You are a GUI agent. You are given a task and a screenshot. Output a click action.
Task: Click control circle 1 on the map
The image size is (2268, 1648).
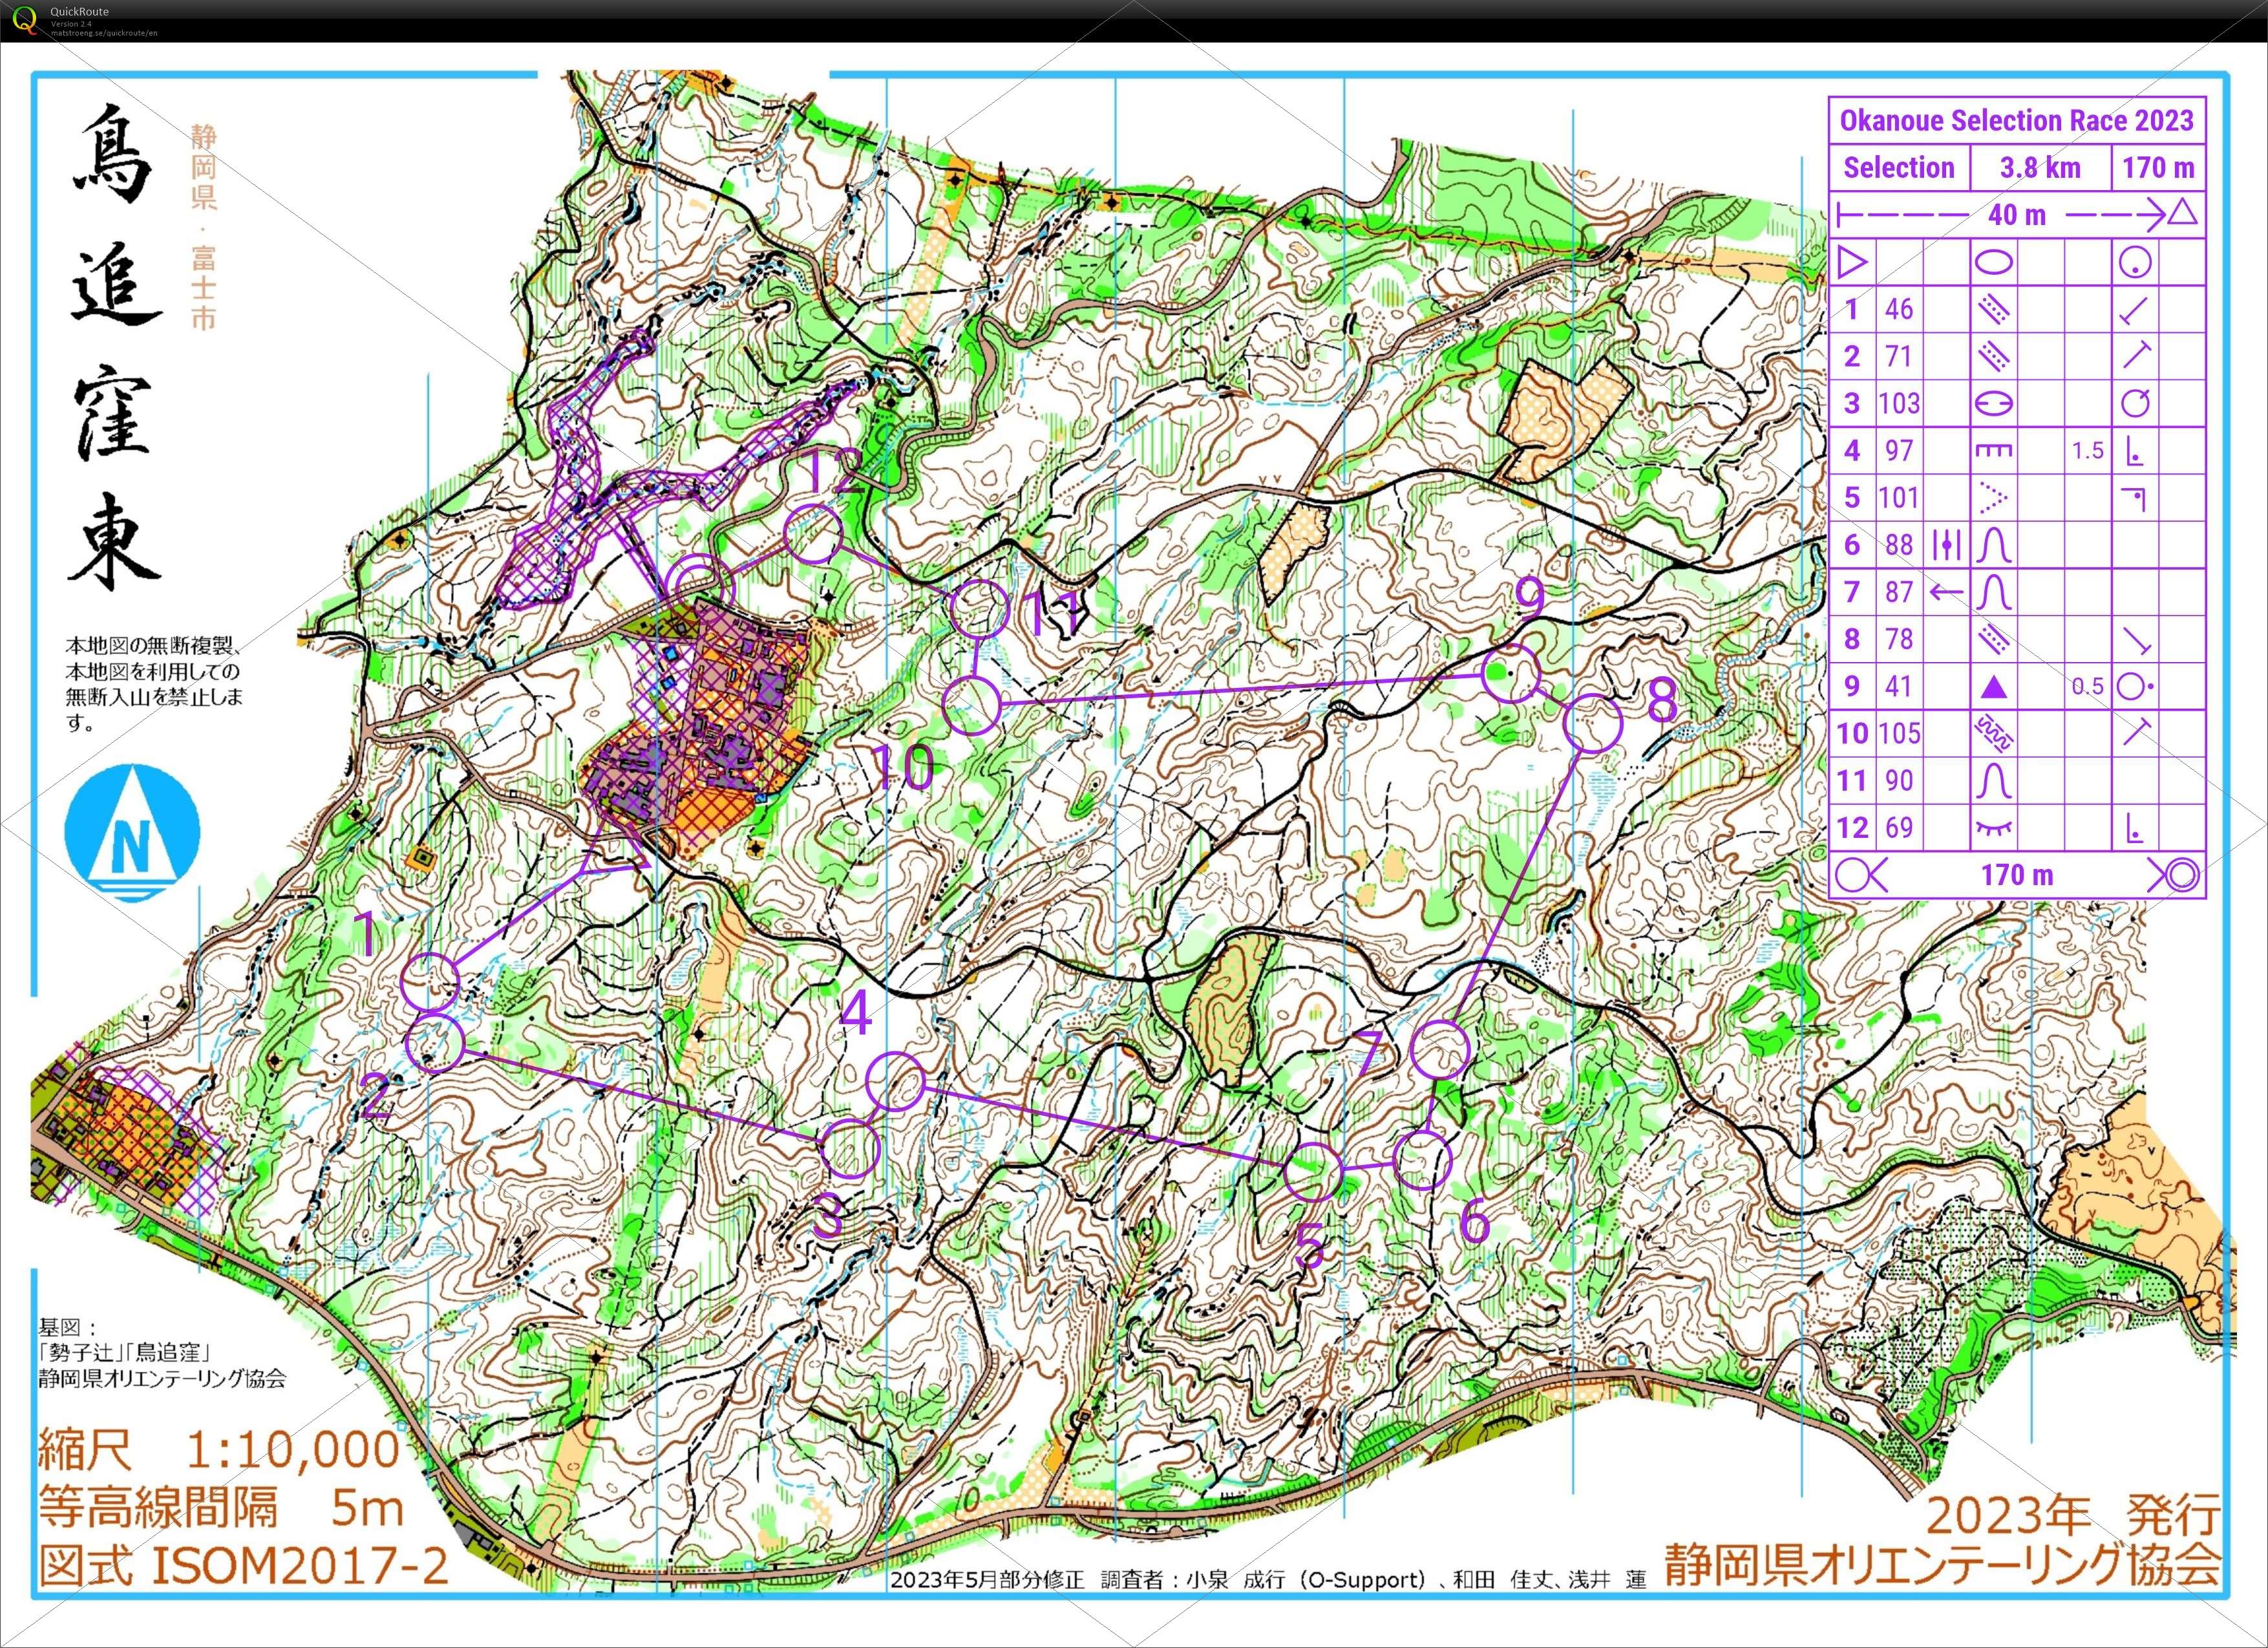click(430, 981)
